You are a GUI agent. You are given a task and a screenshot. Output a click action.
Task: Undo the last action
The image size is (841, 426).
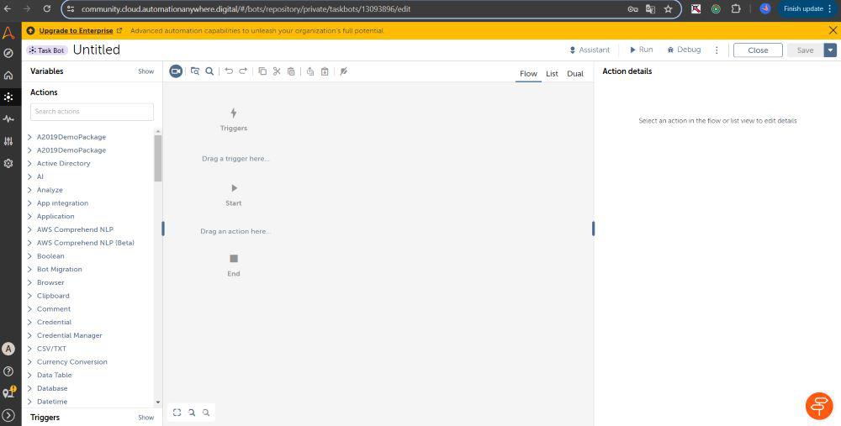pyautogui.click(x=229, y=71)
